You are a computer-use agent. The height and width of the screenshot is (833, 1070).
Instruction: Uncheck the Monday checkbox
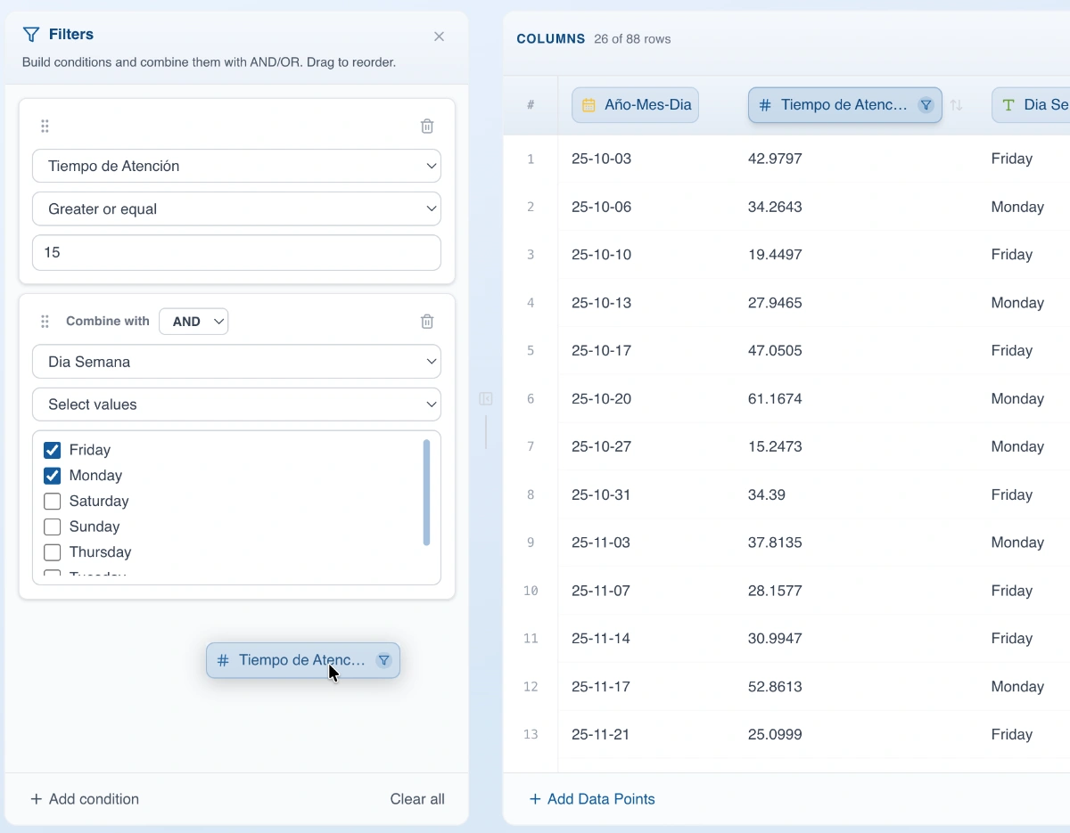(53, 476)
